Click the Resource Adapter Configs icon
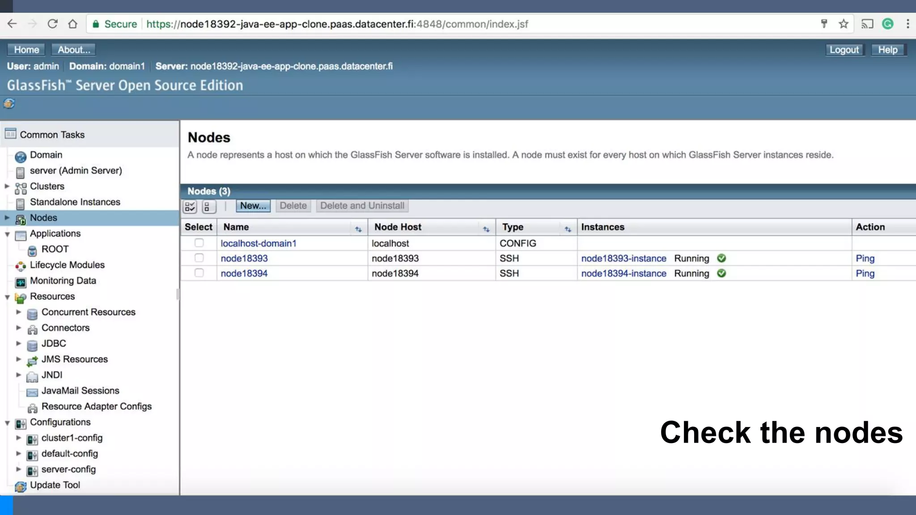The image size is (916, 515). (32, 408)
